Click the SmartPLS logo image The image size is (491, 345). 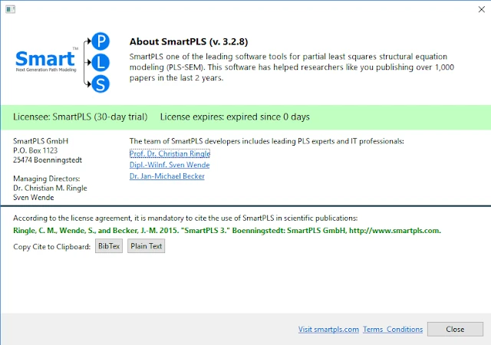pyautogui.click(x=63, y=62)
